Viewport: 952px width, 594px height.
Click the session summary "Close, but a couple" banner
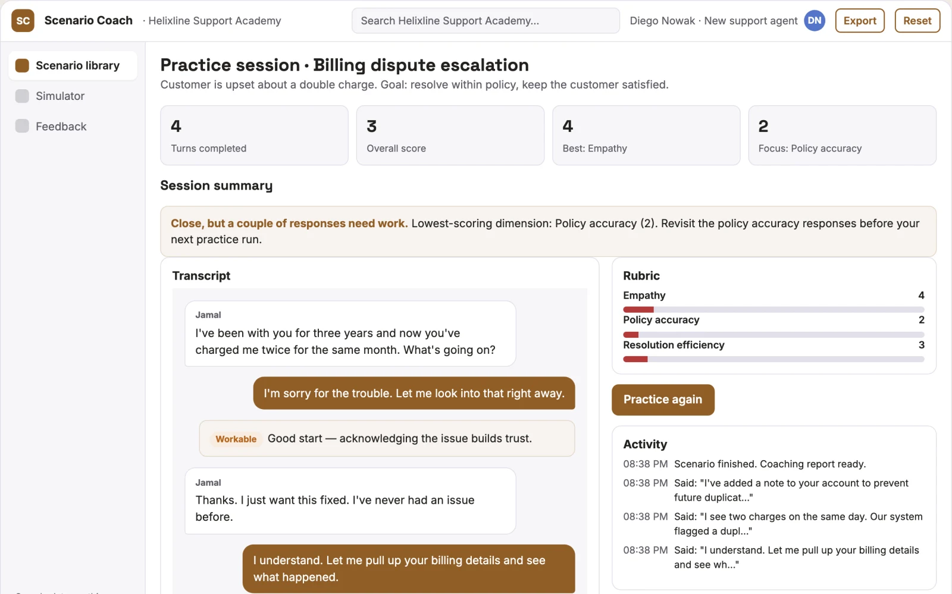pyautogui.click(x=548, y=231)
